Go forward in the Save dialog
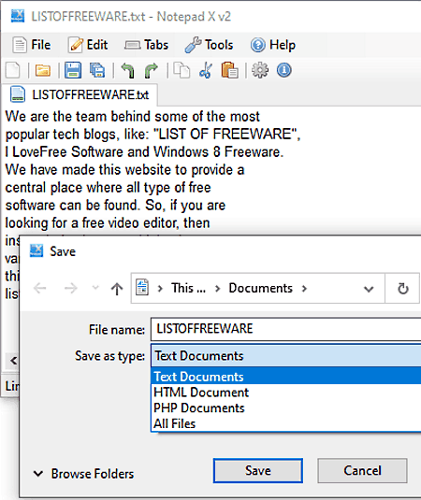 (x=70, y=288)
